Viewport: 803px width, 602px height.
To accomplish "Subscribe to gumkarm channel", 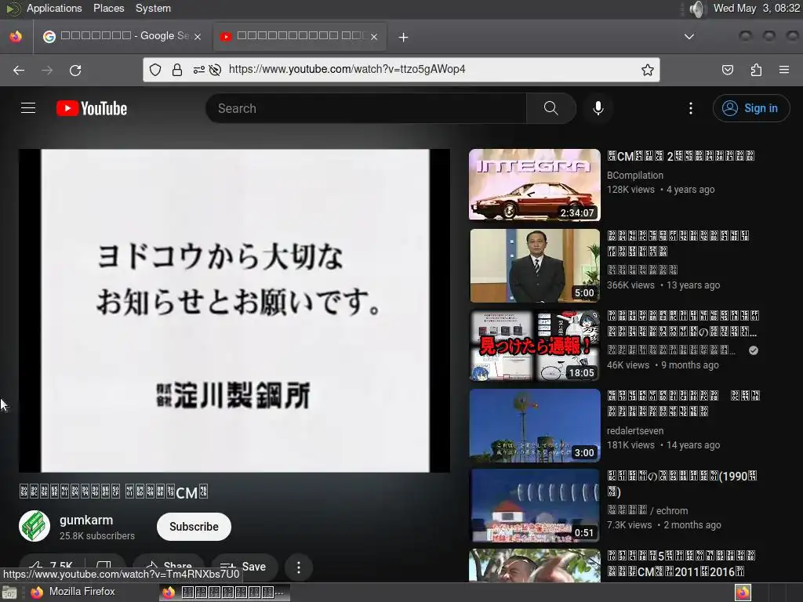I will [x=194, y=527].
